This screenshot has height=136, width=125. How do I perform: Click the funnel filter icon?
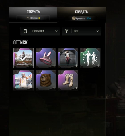tap(67, 31)
